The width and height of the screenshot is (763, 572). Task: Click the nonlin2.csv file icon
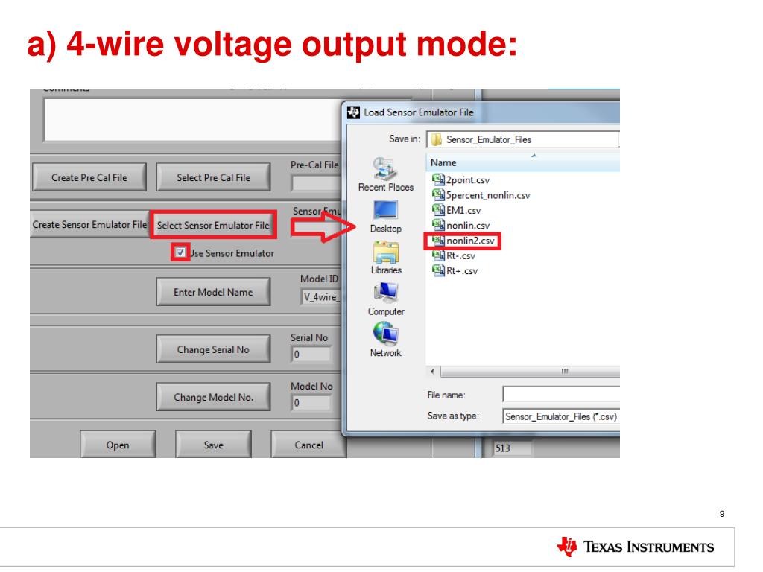tap(438, 241)
